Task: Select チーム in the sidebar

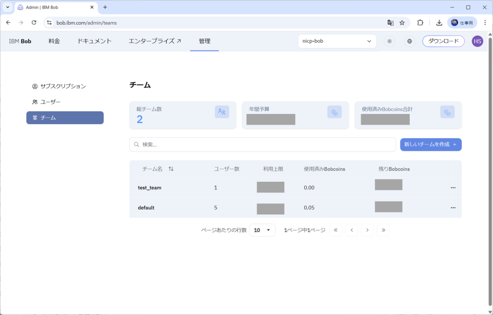Action: pos(65,117)
